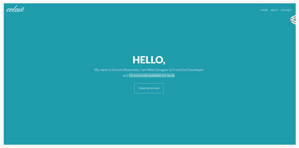Click the 'HELLO,' heading

(149, 60)
